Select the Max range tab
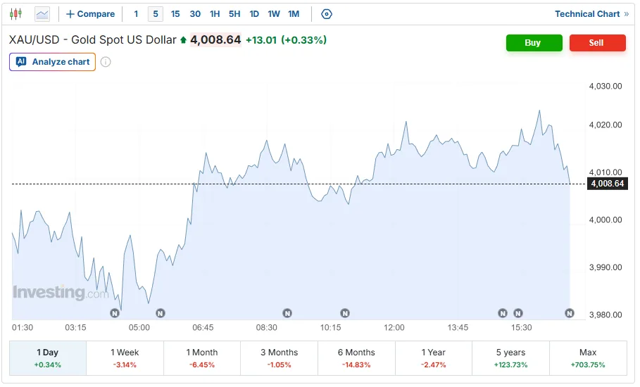 click(588, 358)
